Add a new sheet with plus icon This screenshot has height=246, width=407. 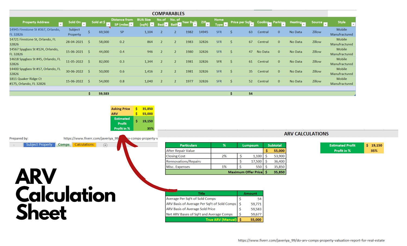tap(105, 145)
